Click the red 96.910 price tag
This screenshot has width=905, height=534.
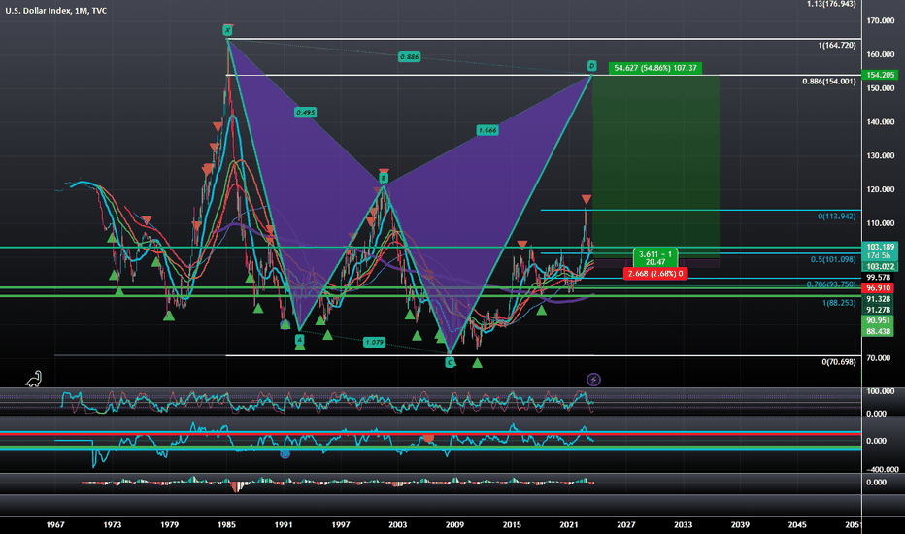coord(879,288)
